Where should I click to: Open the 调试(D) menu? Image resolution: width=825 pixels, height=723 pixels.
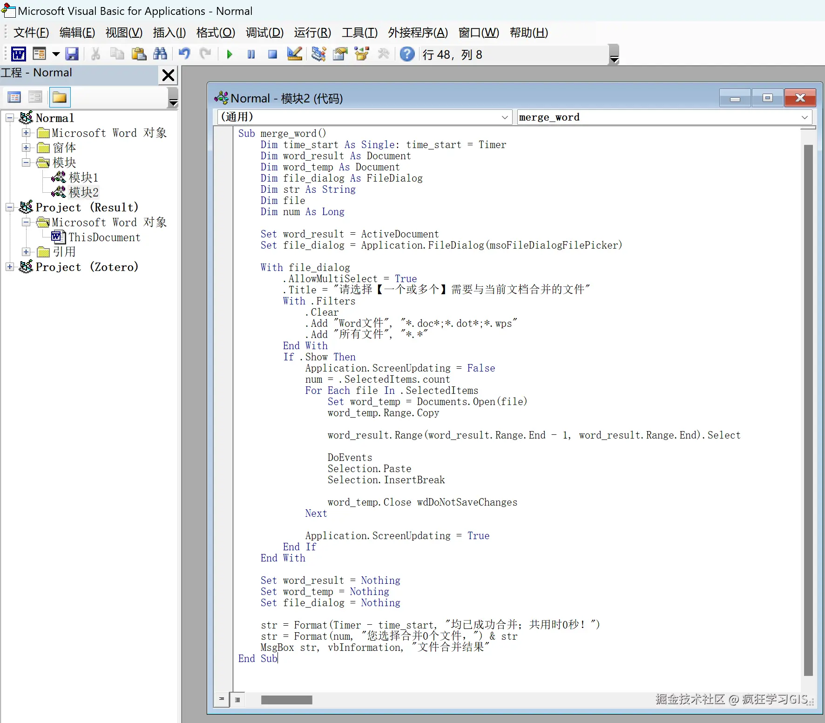pyautogui.click(x=264, y=33)
